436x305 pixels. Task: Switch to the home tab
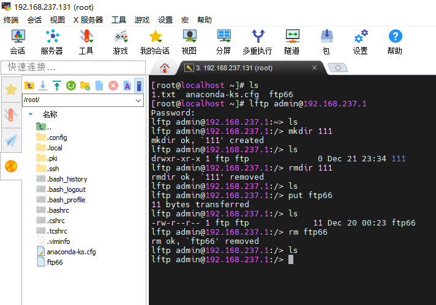163,67
